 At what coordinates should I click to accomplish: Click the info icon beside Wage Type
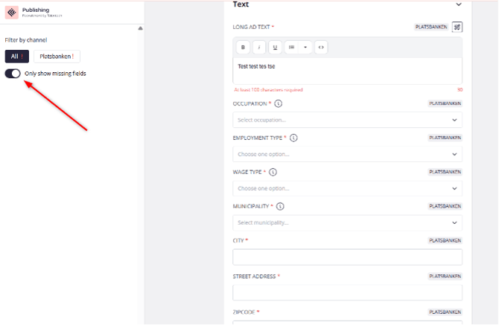273,172
